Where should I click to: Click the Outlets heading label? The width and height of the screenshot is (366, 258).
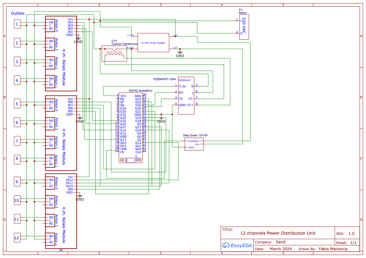click(x=17, y=13)
